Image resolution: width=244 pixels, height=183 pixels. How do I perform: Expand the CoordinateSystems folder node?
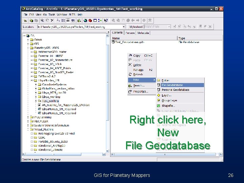[x=36, y=84]
